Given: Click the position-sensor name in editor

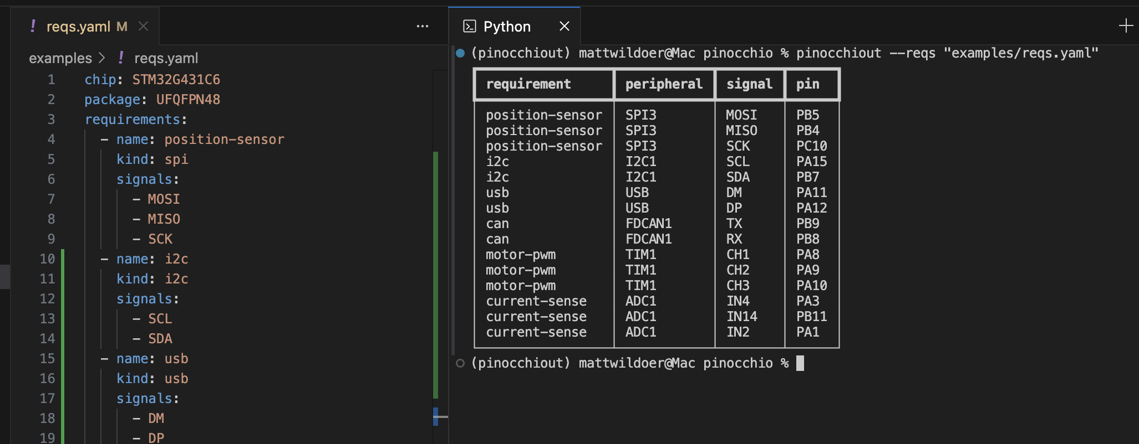Looking at the screenshot, I should pos(224,140).
